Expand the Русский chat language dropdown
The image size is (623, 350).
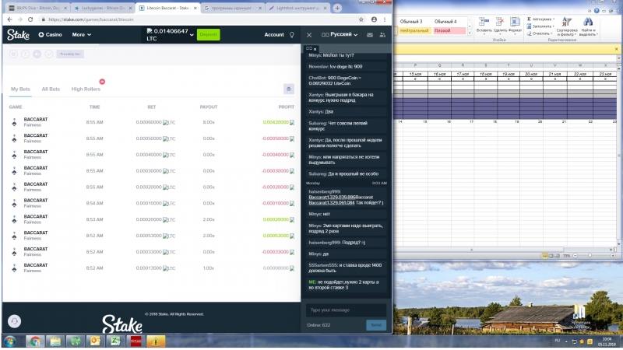click(x=340, y=34)
